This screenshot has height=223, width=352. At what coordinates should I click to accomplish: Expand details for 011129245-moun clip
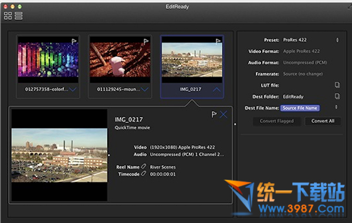(x=145, y=90)
